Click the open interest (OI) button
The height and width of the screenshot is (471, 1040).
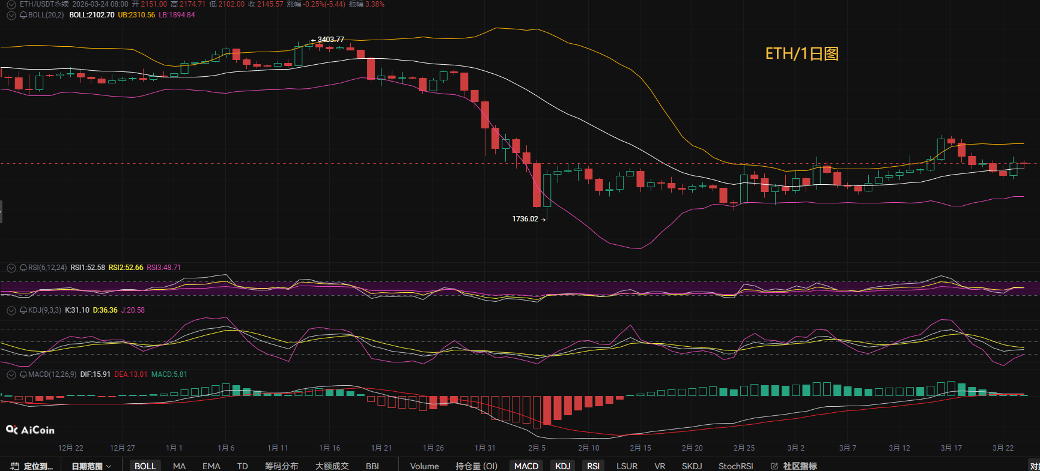pyautogui.click(x=476, y=466)
